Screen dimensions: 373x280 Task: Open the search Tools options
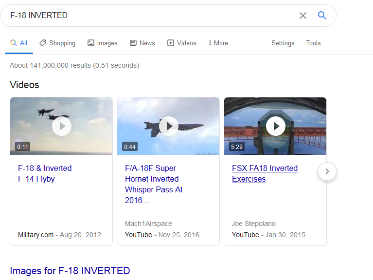[x=313, y=43]
